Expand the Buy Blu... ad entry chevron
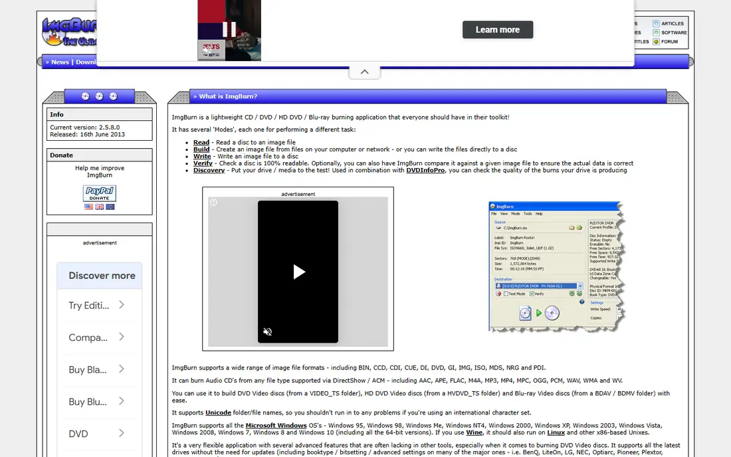The height and width of the screenshot is (457, 731). pyautogui.click(x=121, y=401)
